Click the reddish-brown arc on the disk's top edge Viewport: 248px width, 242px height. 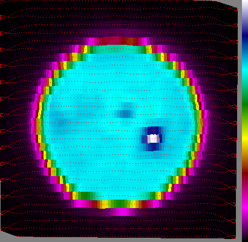[x=117, y=41]
